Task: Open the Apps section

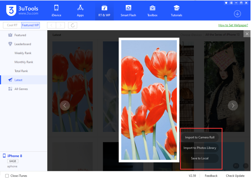Action: [80, 11]
